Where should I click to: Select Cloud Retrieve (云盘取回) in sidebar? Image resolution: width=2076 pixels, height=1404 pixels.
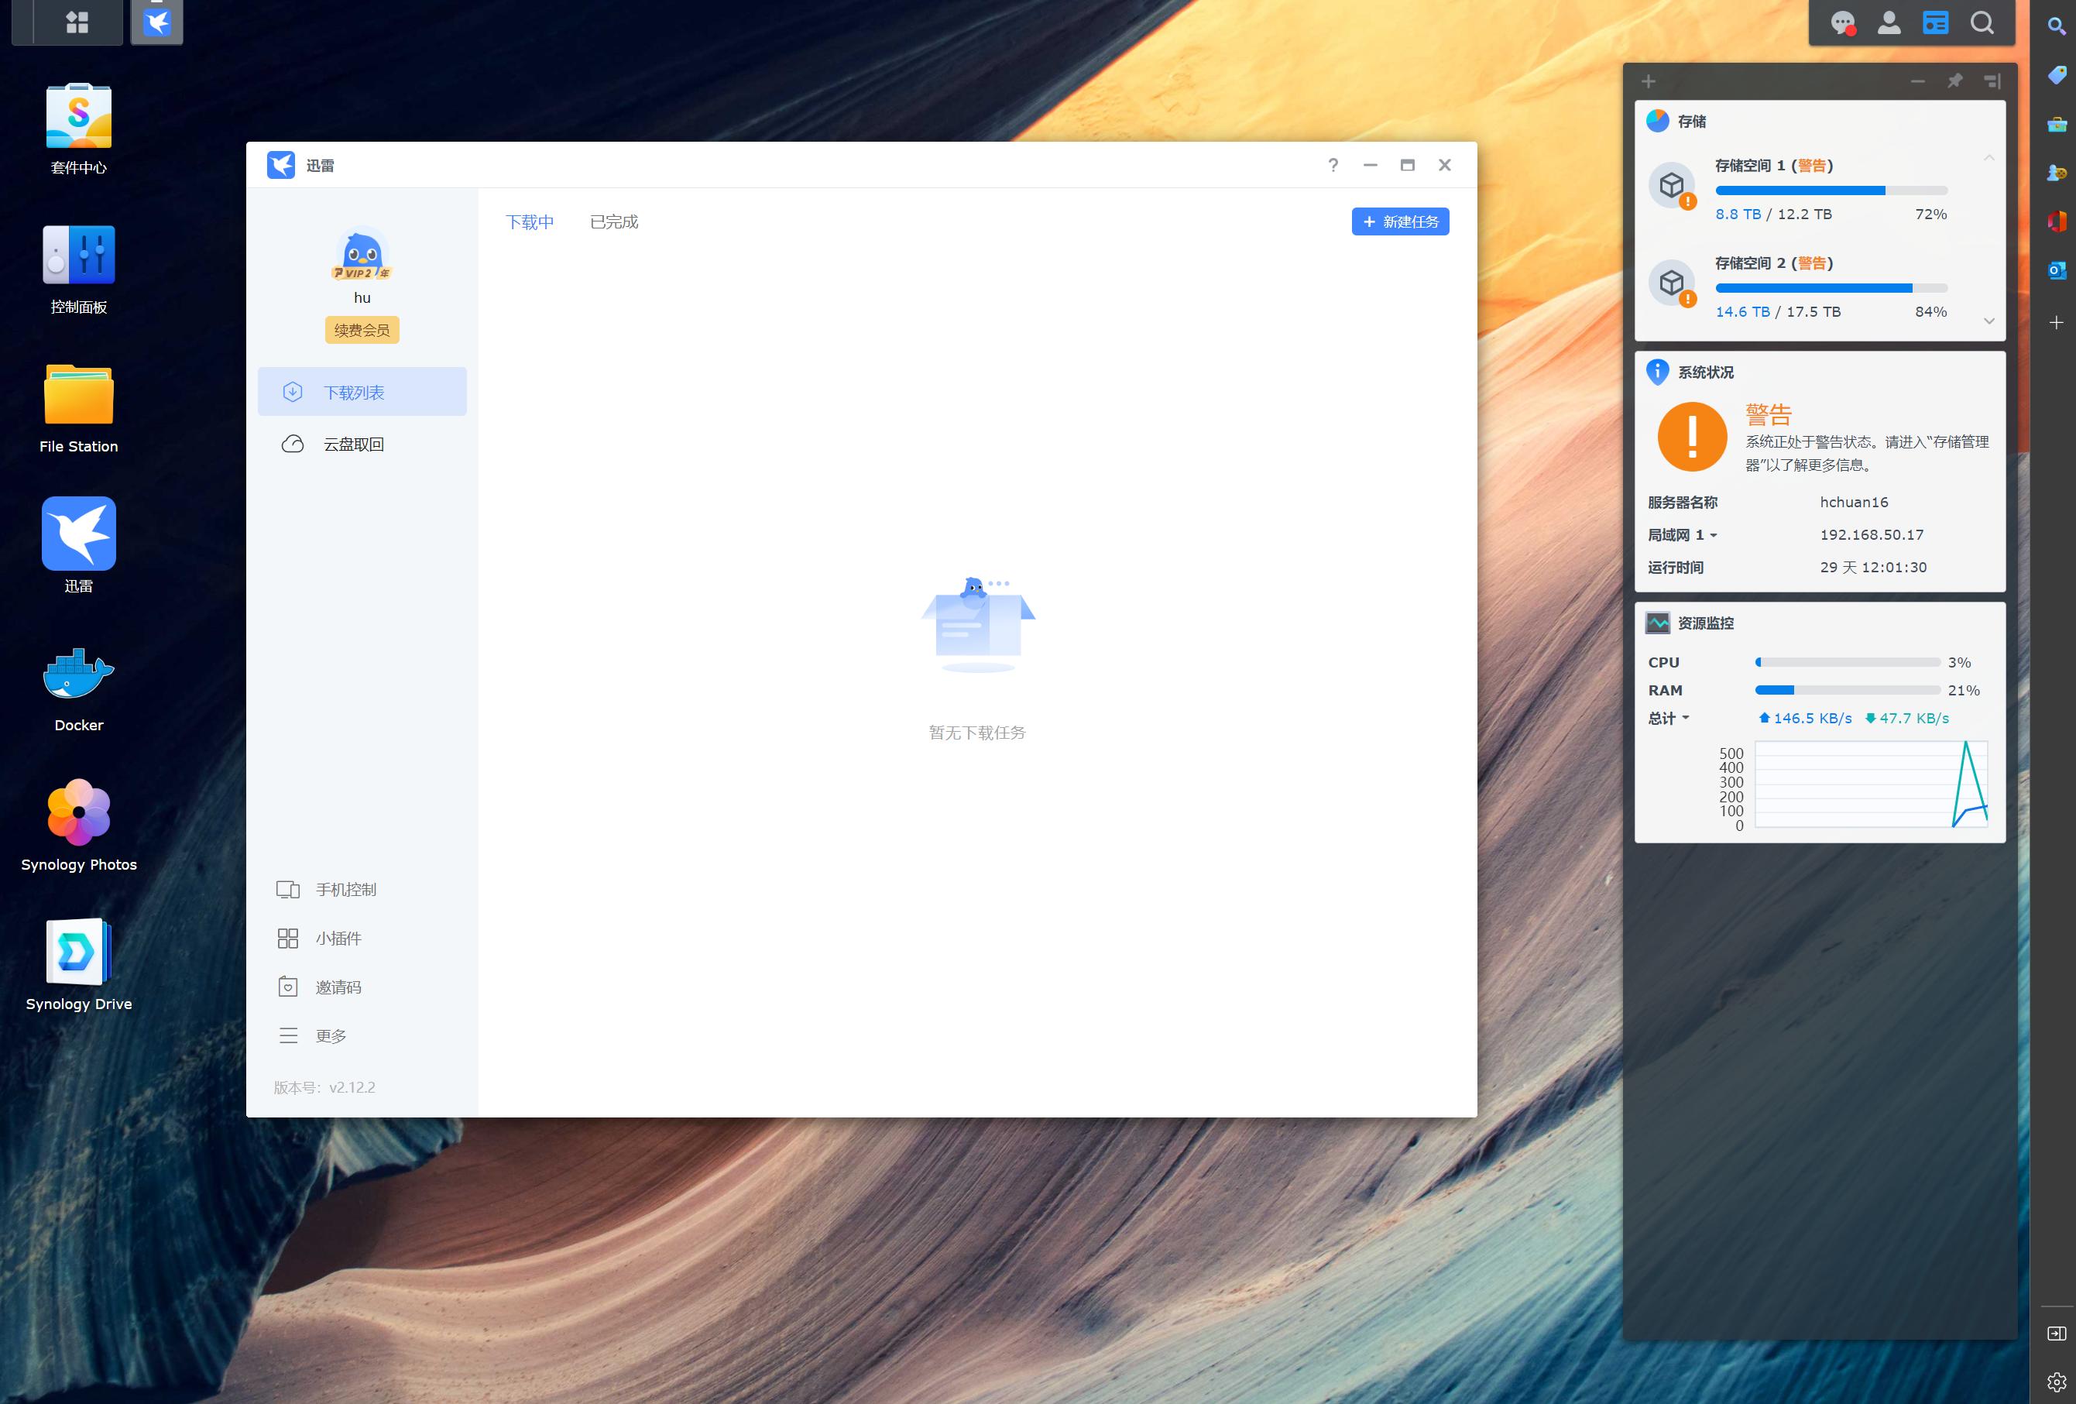tap(353, 445)
